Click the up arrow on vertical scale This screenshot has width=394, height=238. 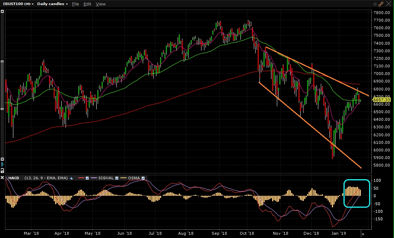2,12
